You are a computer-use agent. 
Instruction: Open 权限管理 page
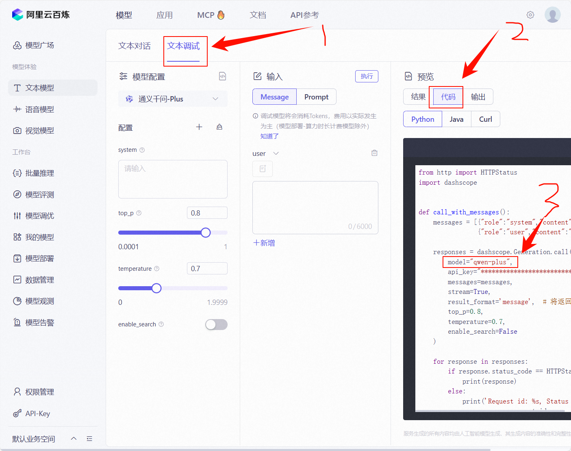53,392
